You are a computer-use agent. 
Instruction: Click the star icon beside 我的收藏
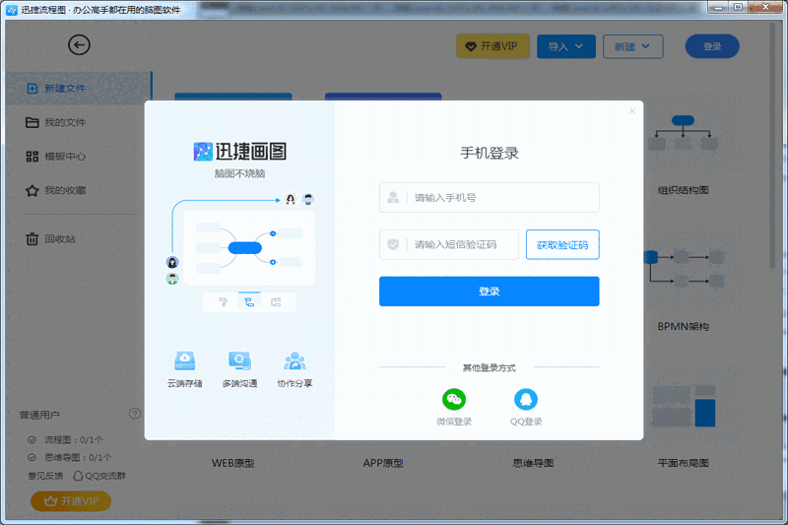33,190
